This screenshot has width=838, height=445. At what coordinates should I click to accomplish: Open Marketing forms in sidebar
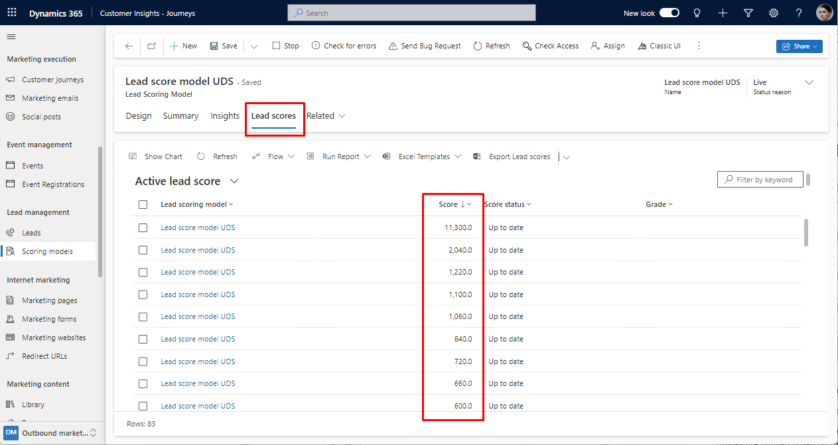(49, 319)
